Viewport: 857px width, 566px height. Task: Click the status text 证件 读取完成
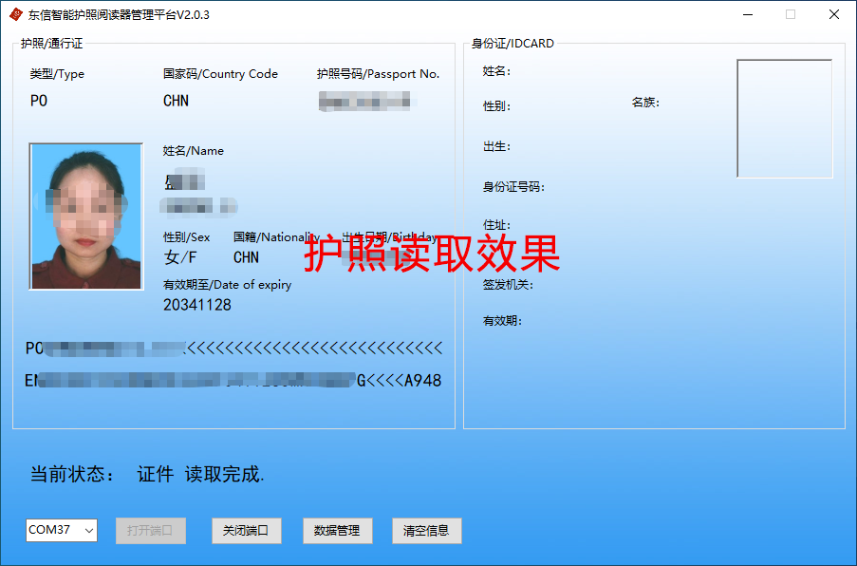[x=201, y=474]
